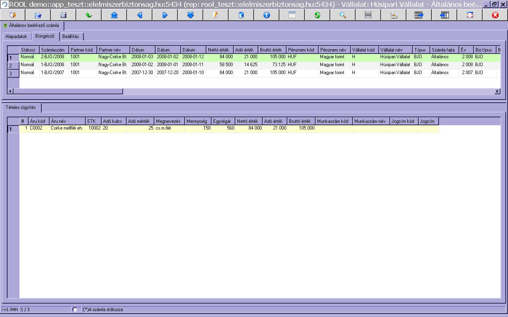Select invoice row 2-BJO/2008
The height and width of the screenshot is (317, 508).
260,57
